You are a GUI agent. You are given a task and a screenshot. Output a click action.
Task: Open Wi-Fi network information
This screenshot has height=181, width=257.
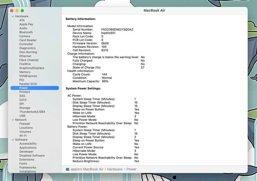pyautogui.click(x=23, y=136)
